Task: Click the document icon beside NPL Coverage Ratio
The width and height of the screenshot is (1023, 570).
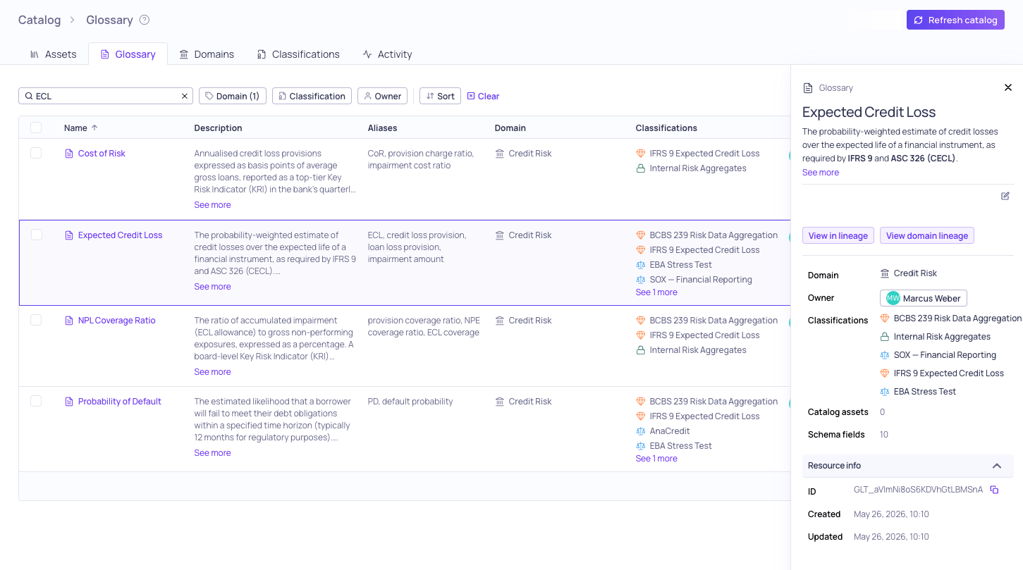Action: pos(69,321)
